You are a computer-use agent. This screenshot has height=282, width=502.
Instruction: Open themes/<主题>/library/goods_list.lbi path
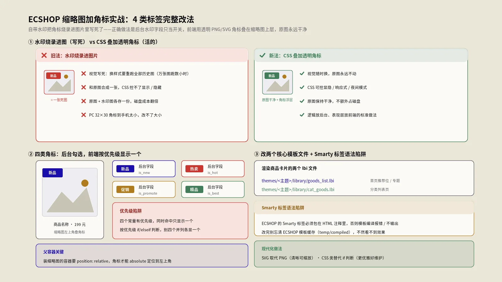[x=298, y=181]
